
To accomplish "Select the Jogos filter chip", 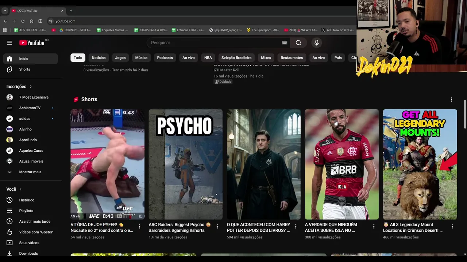I will tap(120, 57).
